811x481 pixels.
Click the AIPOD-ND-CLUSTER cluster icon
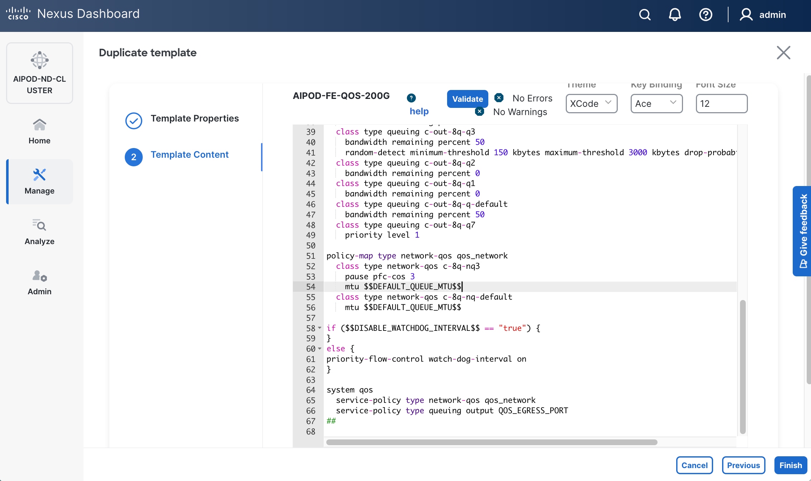(39, 60)
